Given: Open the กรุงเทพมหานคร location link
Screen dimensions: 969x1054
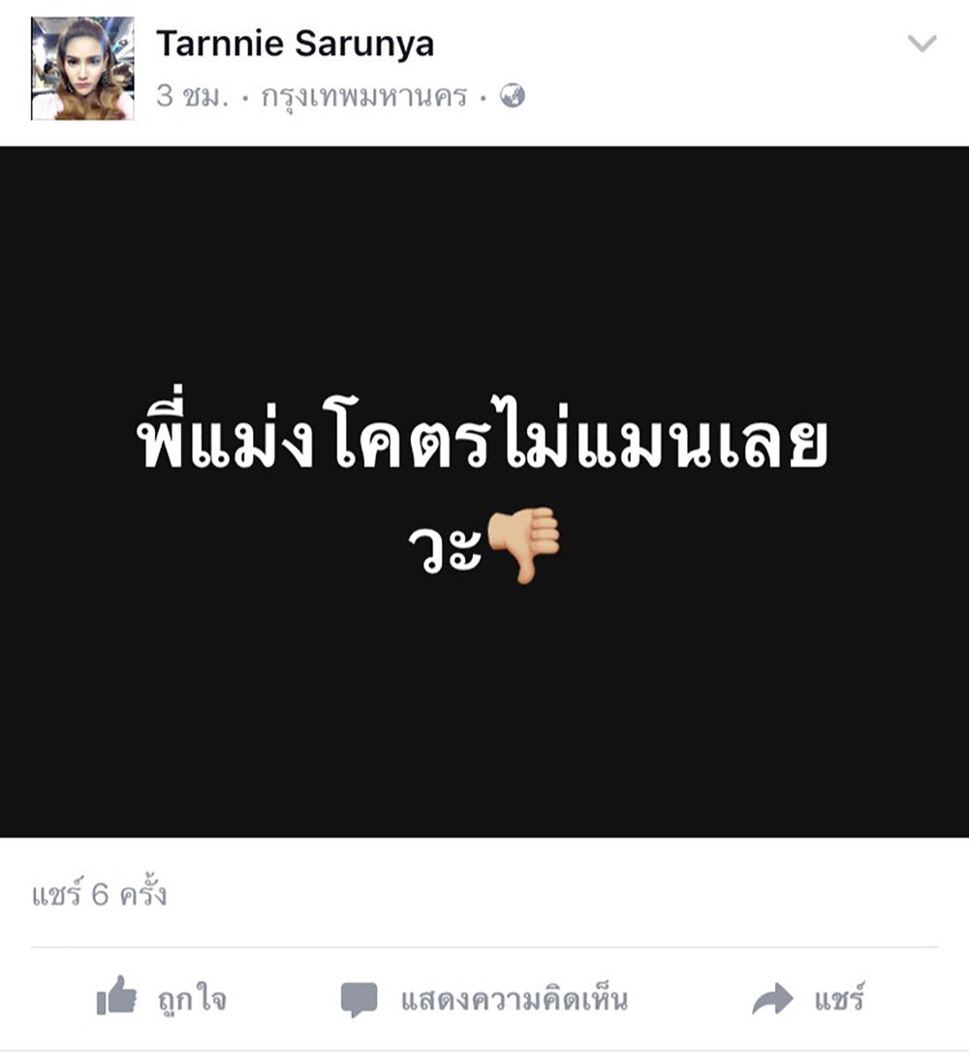Looking at the screenshot, I should click(x=363, y=97).
